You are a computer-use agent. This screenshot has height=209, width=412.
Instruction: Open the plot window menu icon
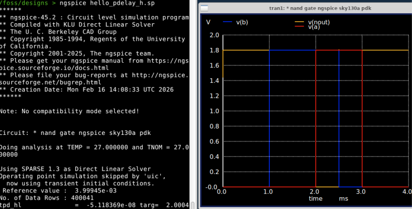[x=204, y=8]
